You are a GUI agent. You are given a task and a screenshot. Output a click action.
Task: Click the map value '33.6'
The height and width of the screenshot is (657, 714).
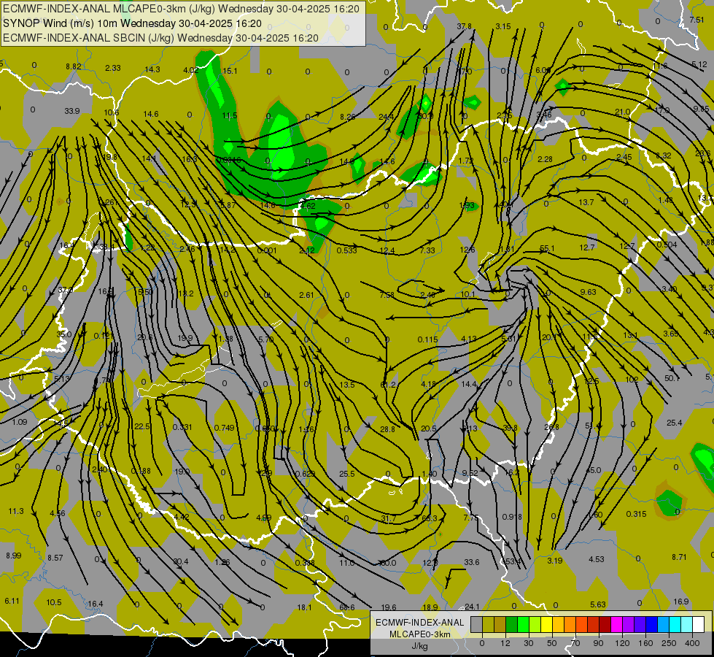click(472, 562)
